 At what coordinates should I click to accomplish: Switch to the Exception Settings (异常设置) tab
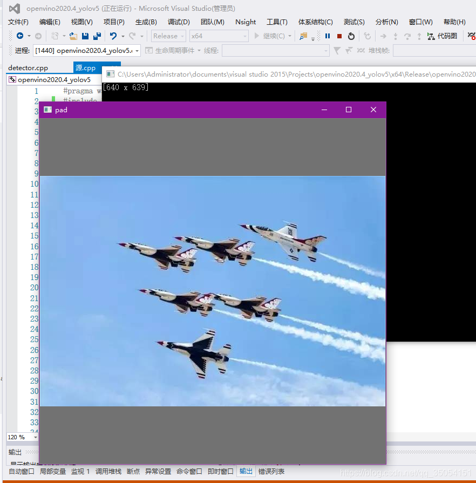pyautogui.click(x=158, y=471)
